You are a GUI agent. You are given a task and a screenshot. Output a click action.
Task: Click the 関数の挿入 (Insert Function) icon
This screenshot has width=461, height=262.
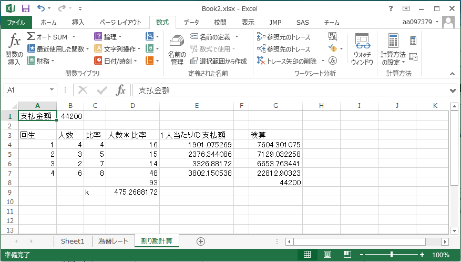click(14, 50)
